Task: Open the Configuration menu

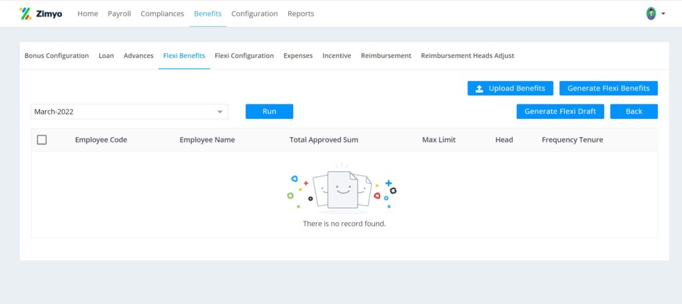Action: (x=254, y=13)
